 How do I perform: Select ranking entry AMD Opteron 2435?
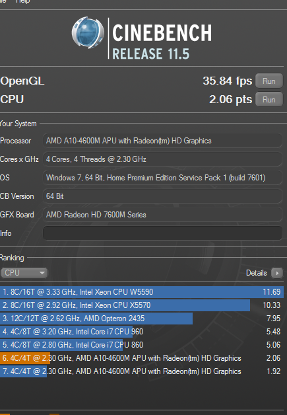[142, 319]
